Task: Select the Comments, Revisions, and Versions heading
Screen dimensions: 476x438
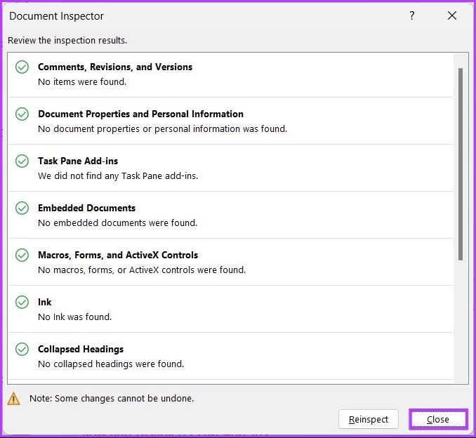Action: coord(115,67)
